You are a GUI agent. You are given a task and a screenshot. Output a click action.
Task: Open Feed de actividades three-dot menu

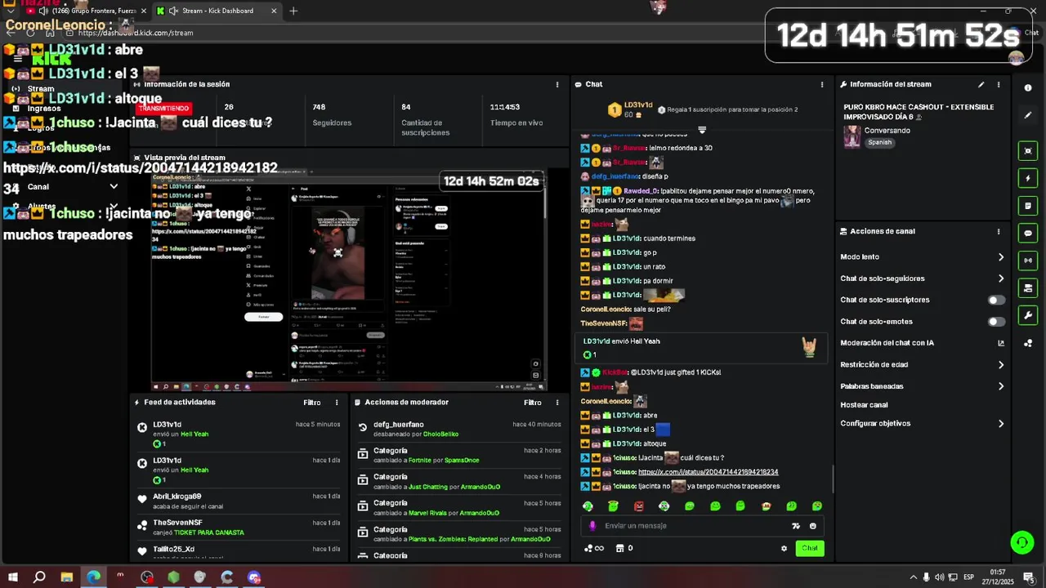click(337, 403)
